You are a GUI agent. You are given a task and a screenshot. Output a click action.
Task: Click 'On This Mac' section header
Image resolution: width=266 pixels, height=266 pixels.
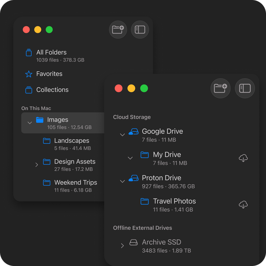click(x=36, y=108)
